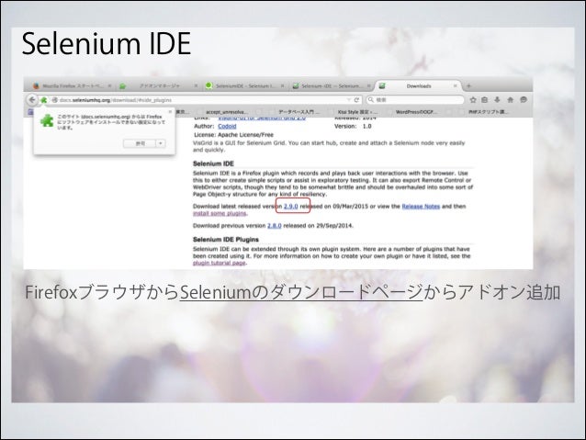
Task: Close the Downloads tab
Action: pyautogui.click(x=456, y=86)
